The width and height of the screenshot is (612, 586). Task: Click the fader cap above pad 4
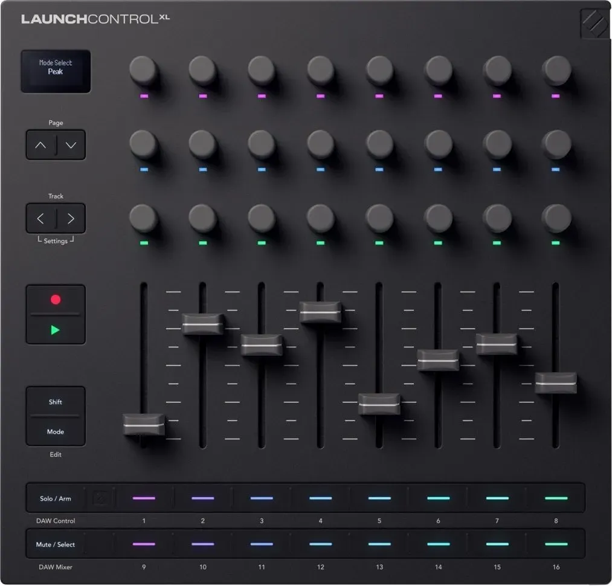coord(320,312)
